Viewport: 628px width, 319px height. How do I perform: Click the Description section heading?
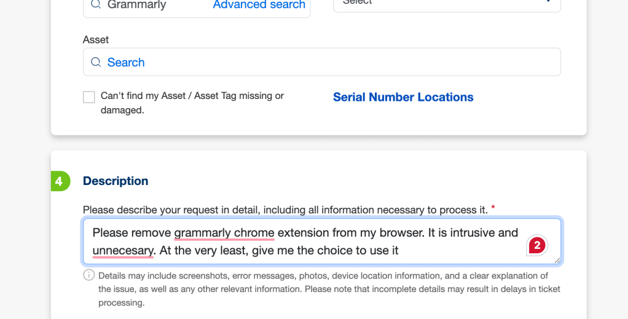click(116, 181)
